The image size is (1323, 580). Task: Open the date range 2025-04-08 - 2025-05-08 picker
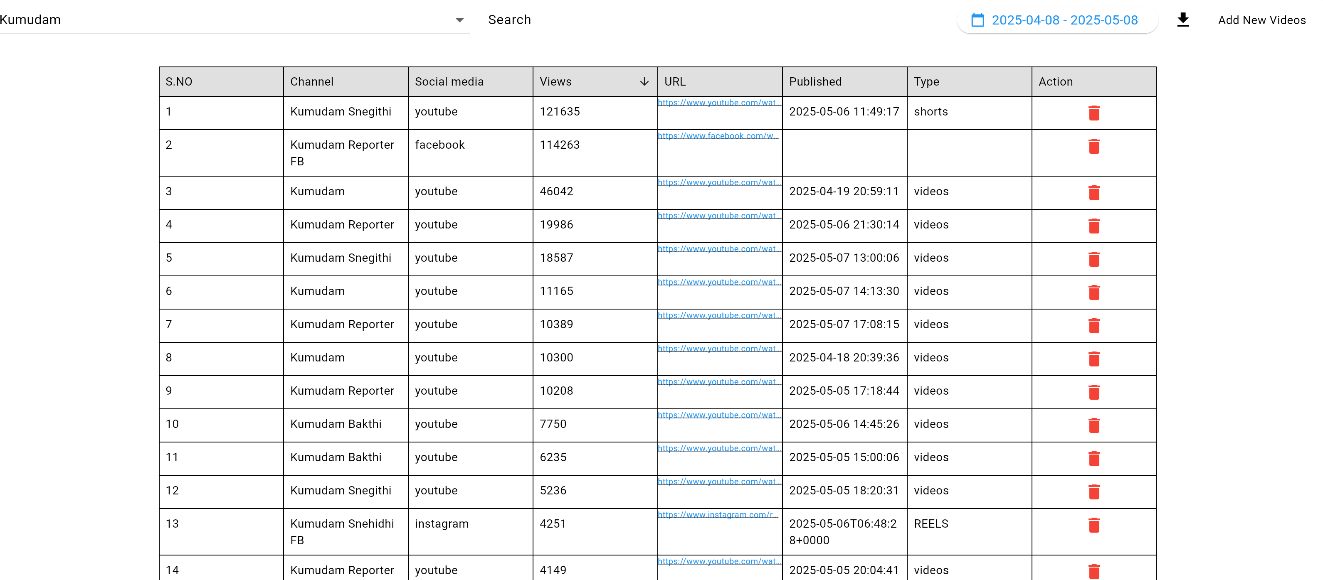click(1057, 20)
